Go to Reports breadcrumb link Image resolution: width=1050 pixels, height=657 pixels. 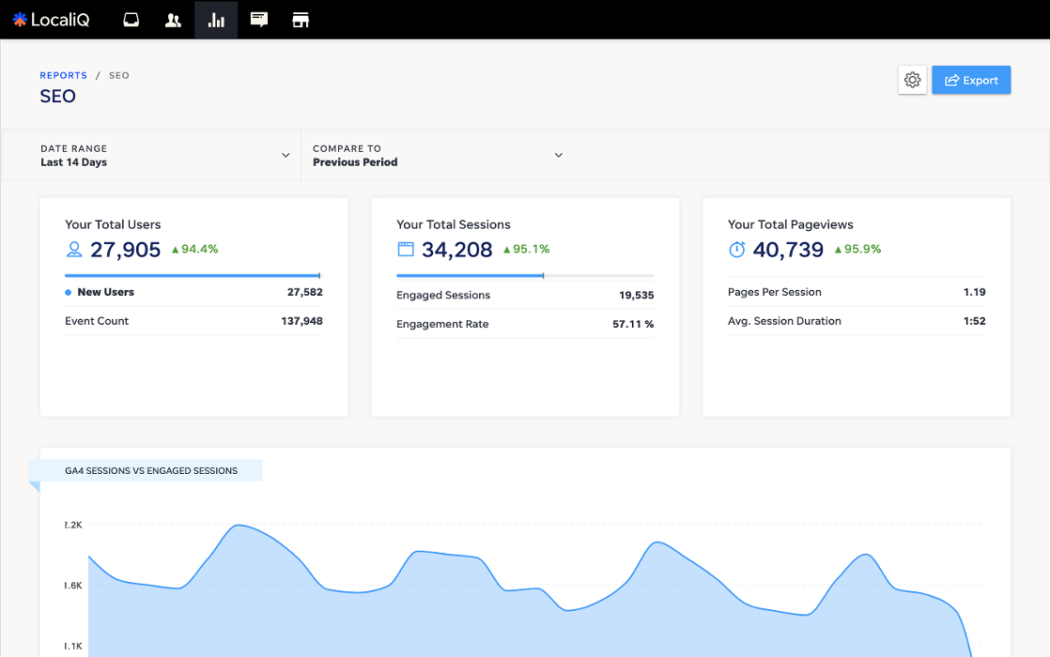[x=63, y=75]
